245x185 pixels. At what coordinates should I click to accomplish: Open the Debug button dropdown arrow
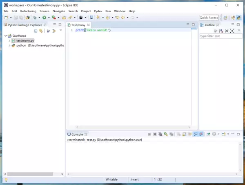coord(39,18)
